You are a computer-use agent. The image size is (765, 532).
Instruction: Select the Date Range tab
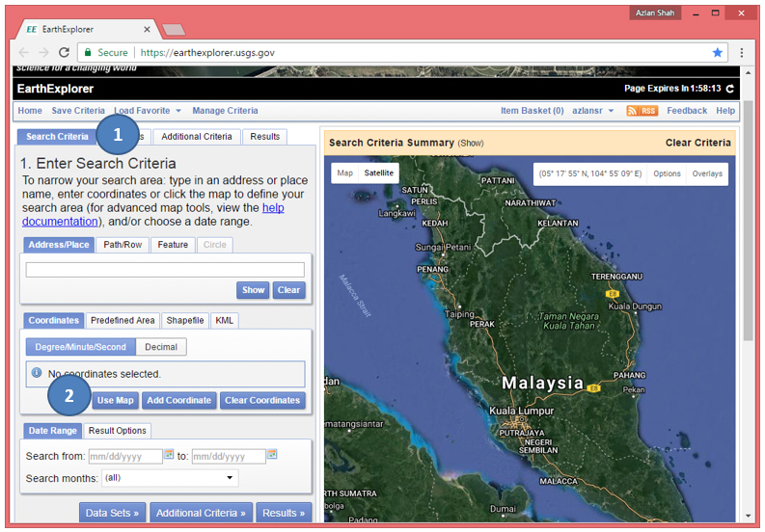point(53,431)
